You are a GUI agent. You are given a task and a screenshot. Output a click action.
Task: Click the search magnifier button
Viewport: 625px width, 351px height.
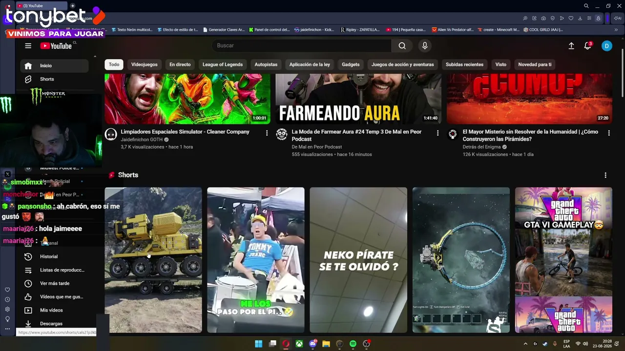pyautogui.click(x=402, y=45)
